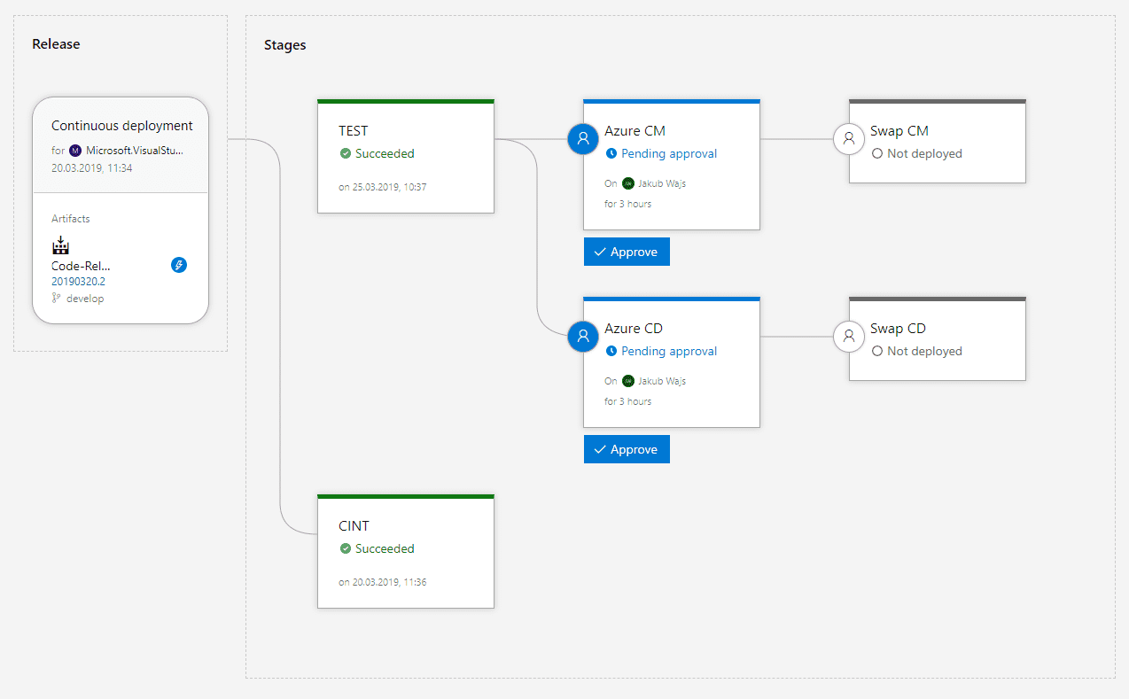Image resolution: width=1129 pixels, height=699 pixels.
Task: Click the CINT date on 20.03.2019, 11:36
Action: coord(383,582)
